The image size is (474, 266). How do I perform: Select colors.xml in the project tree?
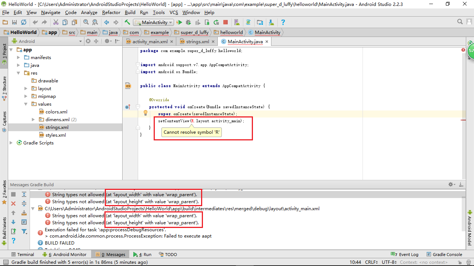tap(56, 112)
